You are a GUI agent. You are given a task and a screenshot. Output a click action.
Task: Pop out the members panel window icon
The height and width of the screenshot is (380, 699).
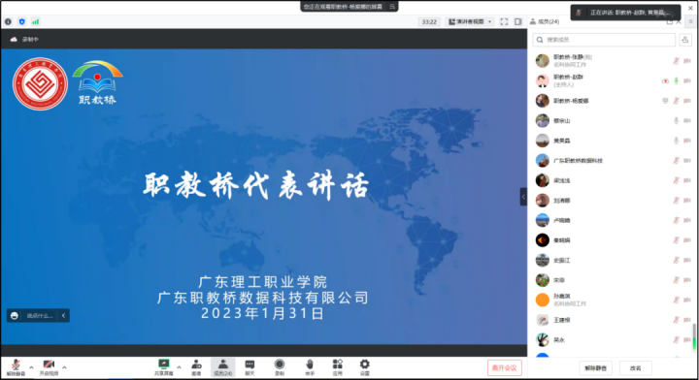(670, 21)
